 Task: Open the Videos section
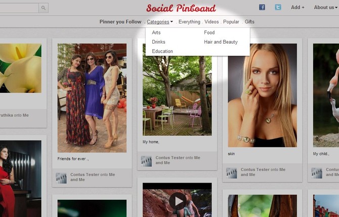pos(211,22)
